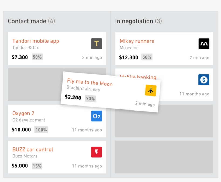The width and height of the screenshot is (221, 182).
Task: Select the blue O2 icon on Oxygen 2 card
Action: pyautogui.click(x=96, y=116)
